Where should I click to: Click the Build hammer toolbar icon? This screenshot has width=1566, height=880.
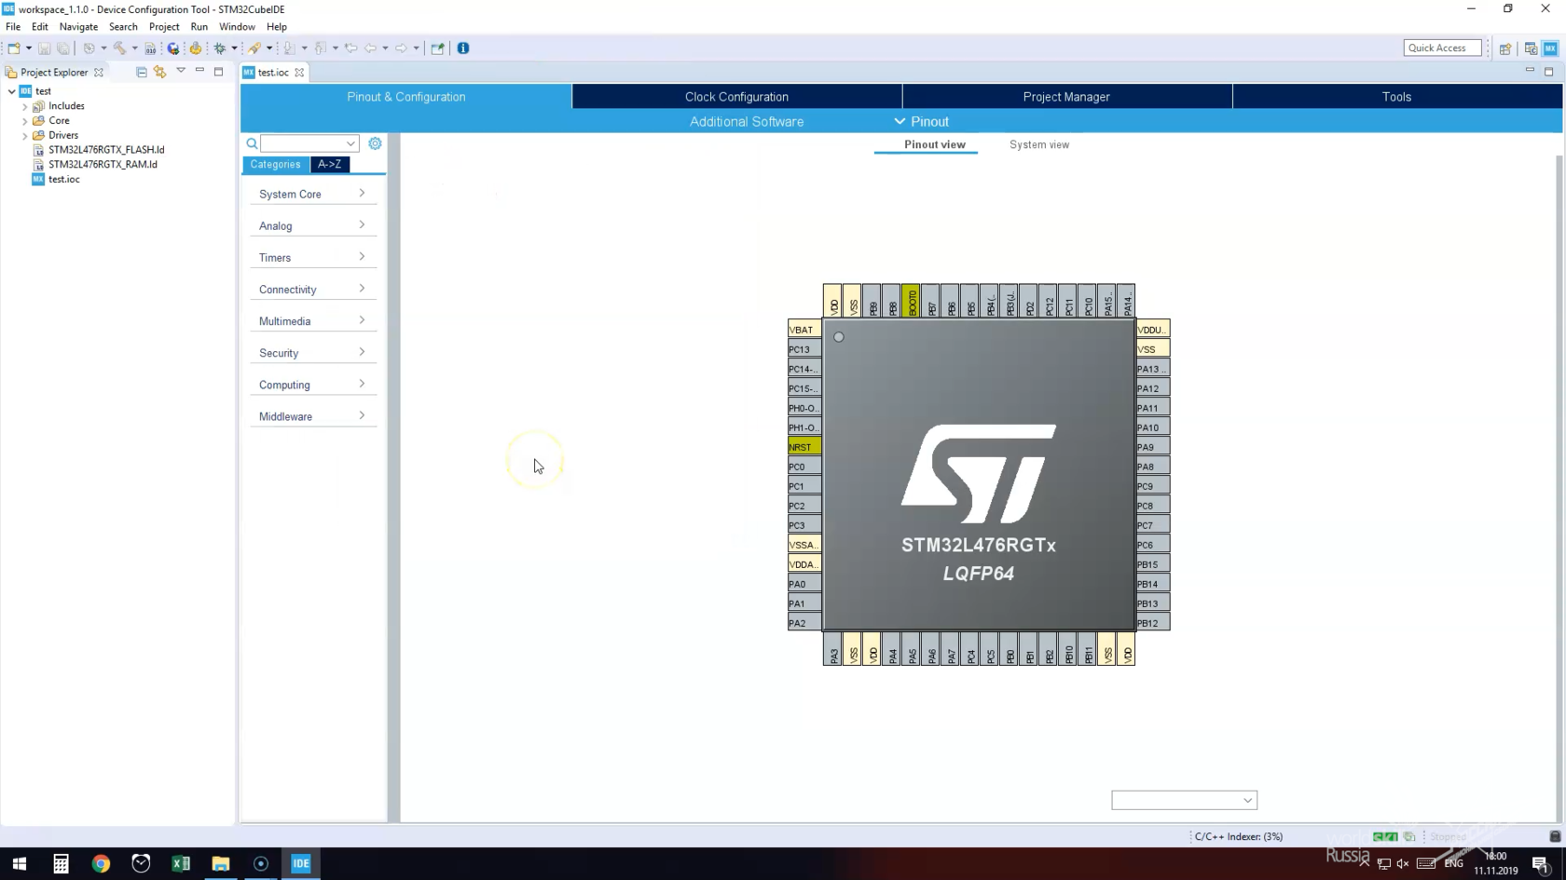pyautogui.click(x=119, y=47)
